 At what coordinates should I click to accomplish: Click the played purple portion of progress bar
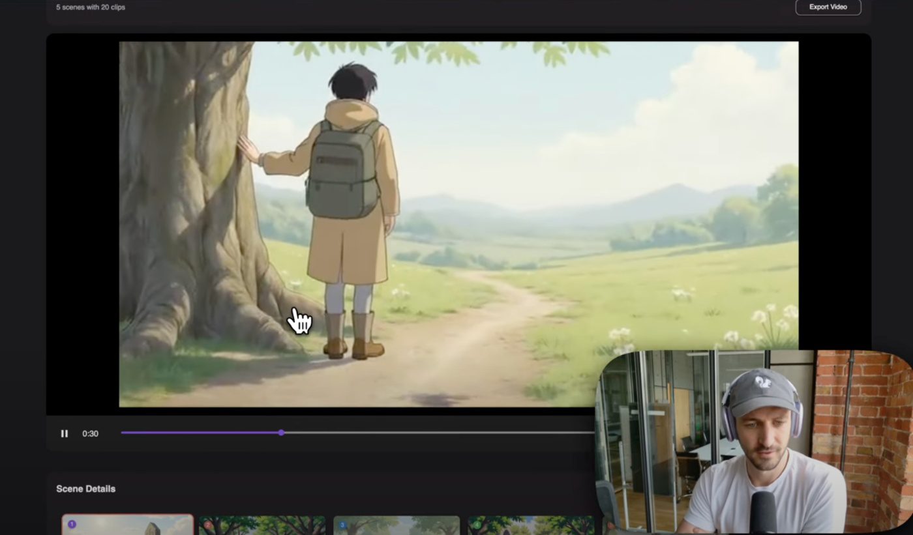coord(196,433)
